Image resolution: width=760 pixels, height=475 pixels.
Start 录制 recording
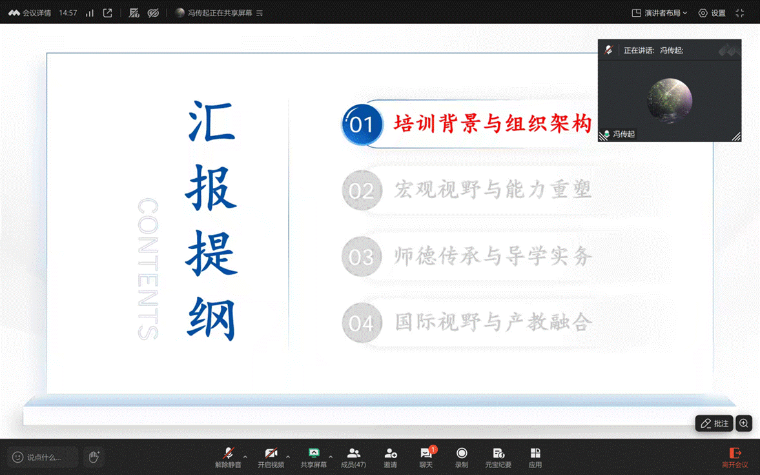coord(462,458)
